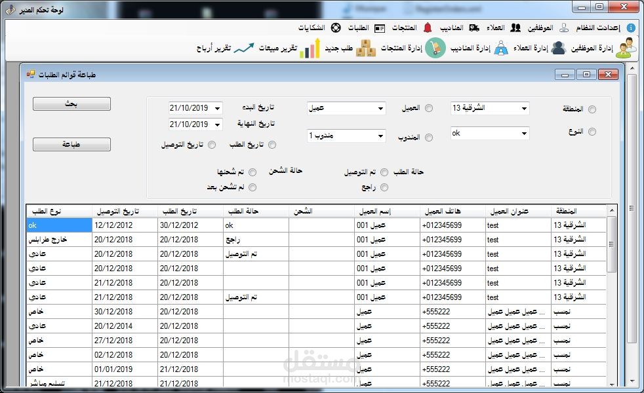Select the تاريخ التوصيل radio button

pos(212,145)
